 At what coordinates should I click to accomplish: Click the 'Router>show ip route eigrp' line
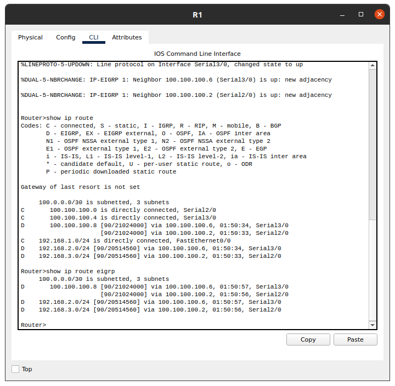68,272
